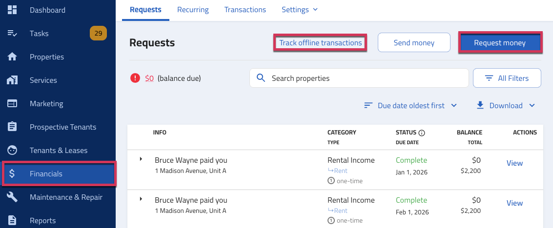The height and width of the screenshot is (228, 553).
Task: Click Complete status in Jan 1 row
Action: pyautogui.click(x=411, y=160)
